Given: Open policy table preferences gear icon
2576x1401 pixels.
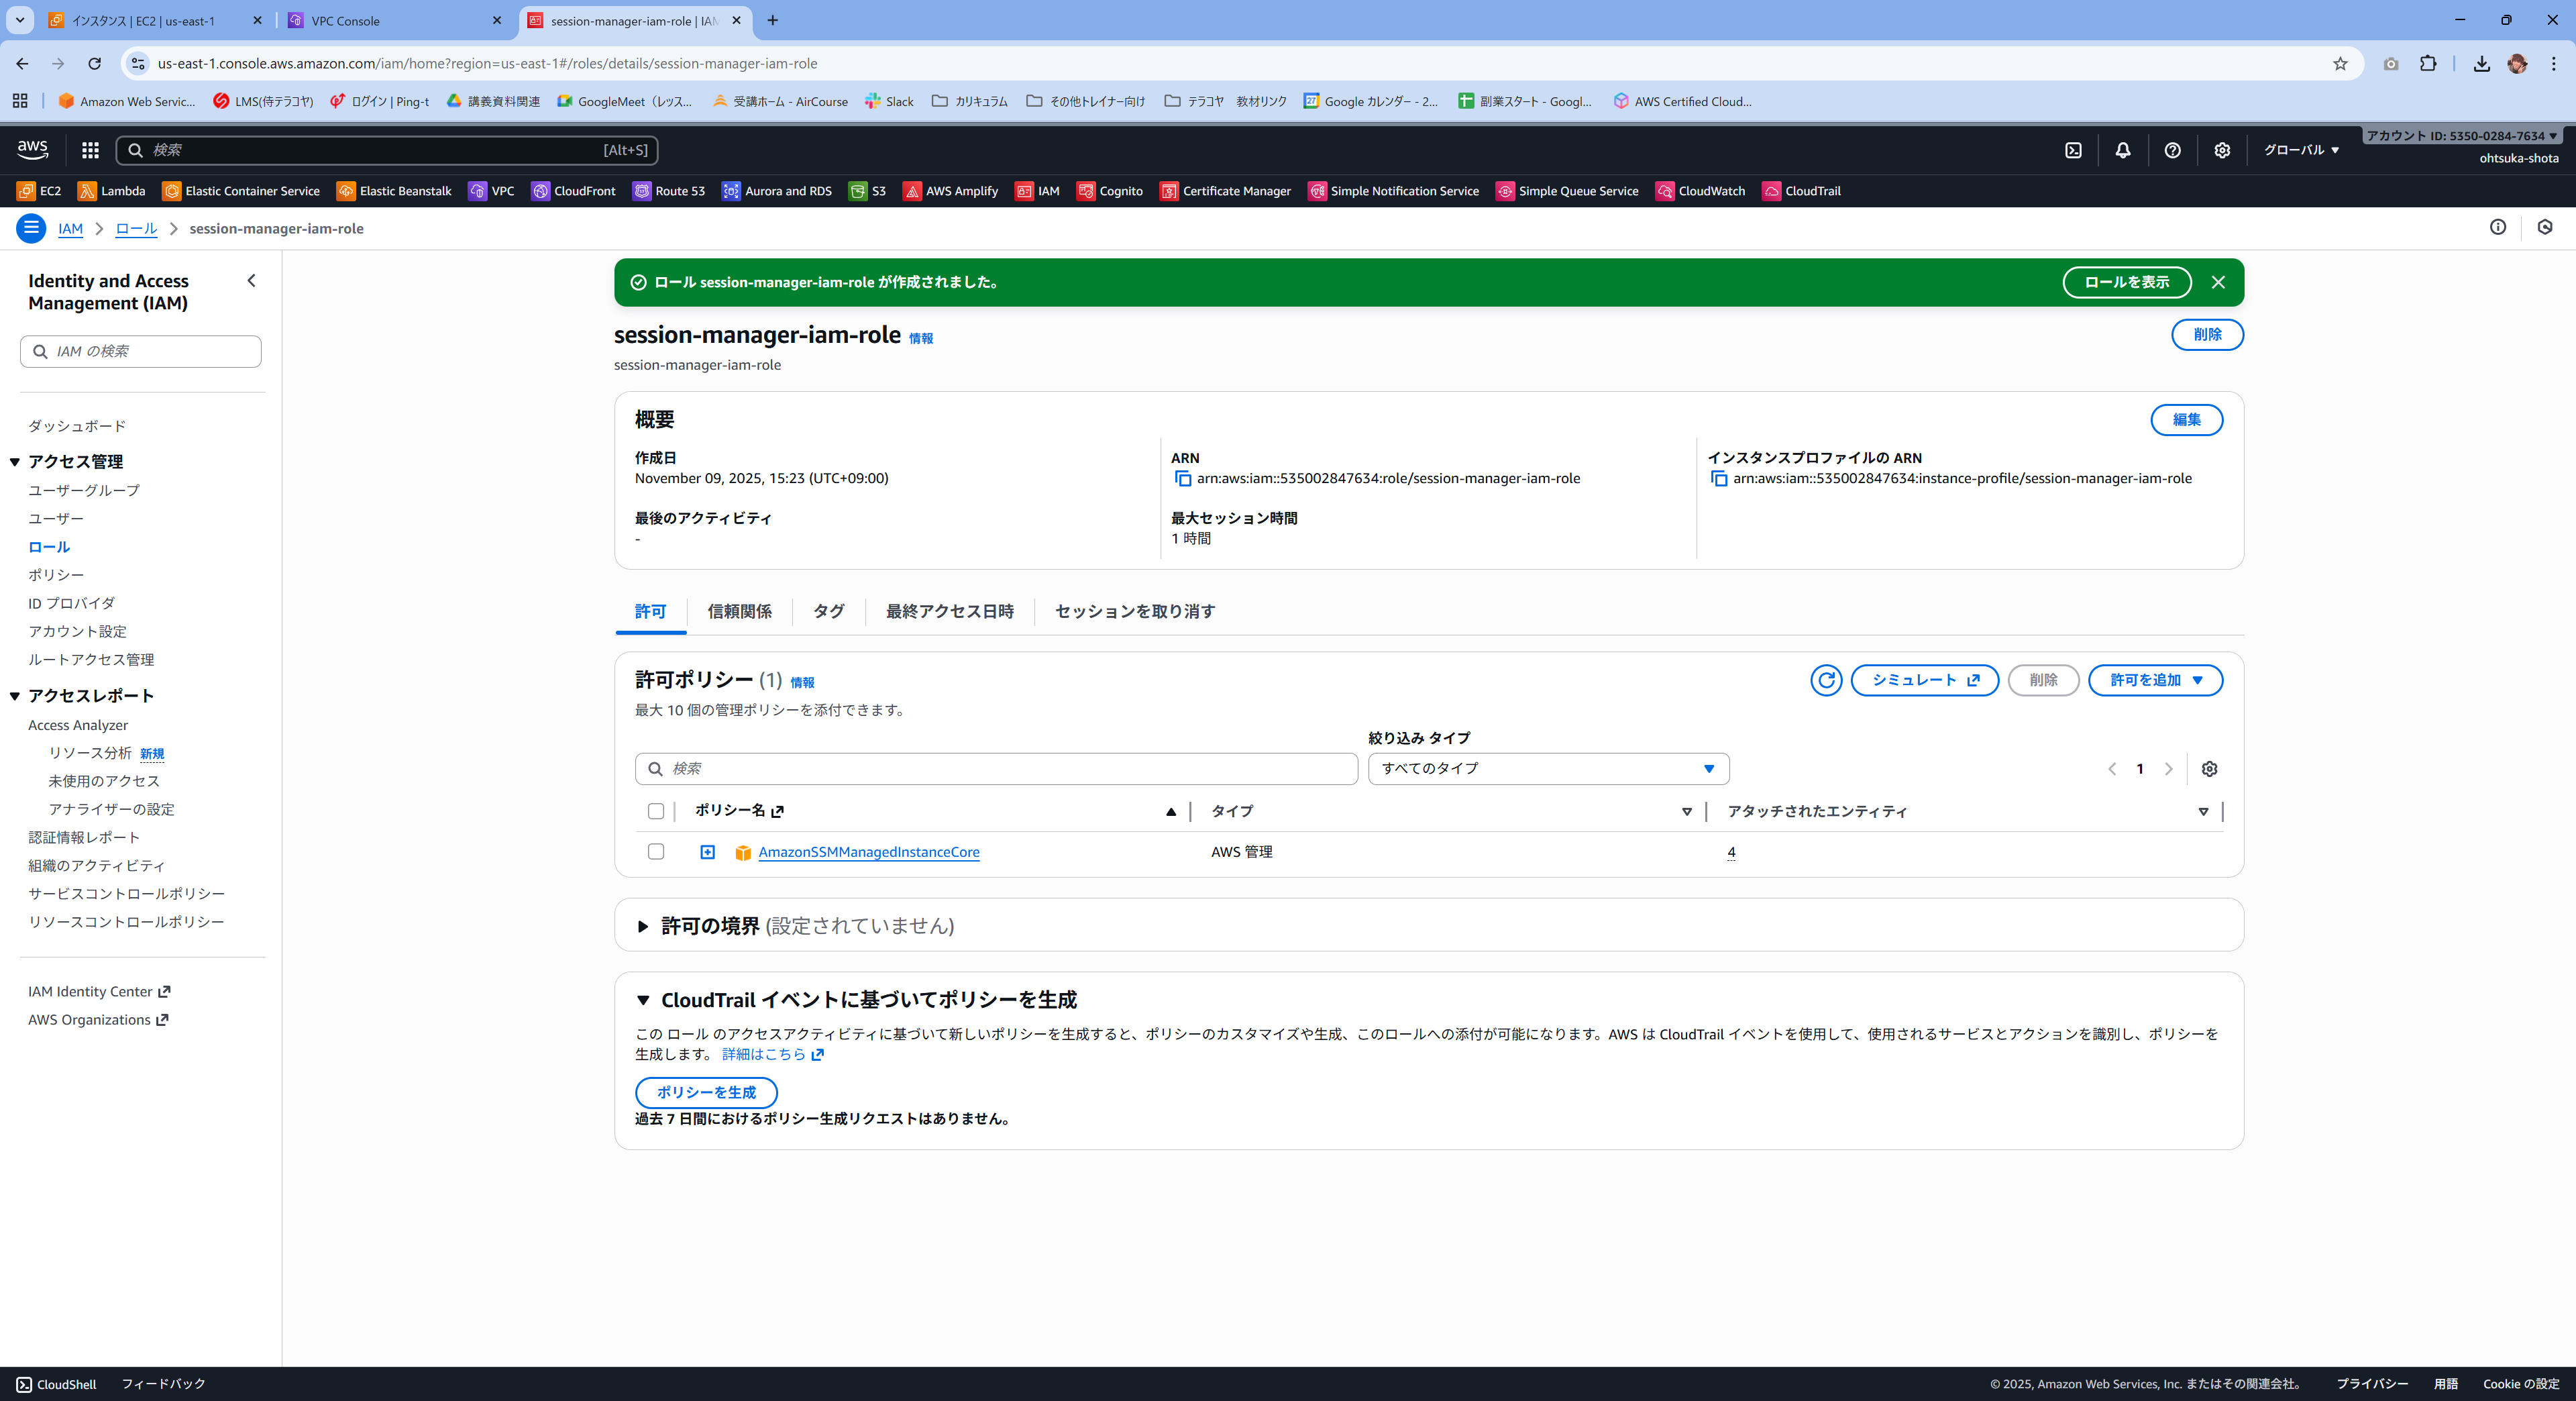Looking at the screenshot, I should tap(2209, 769).
